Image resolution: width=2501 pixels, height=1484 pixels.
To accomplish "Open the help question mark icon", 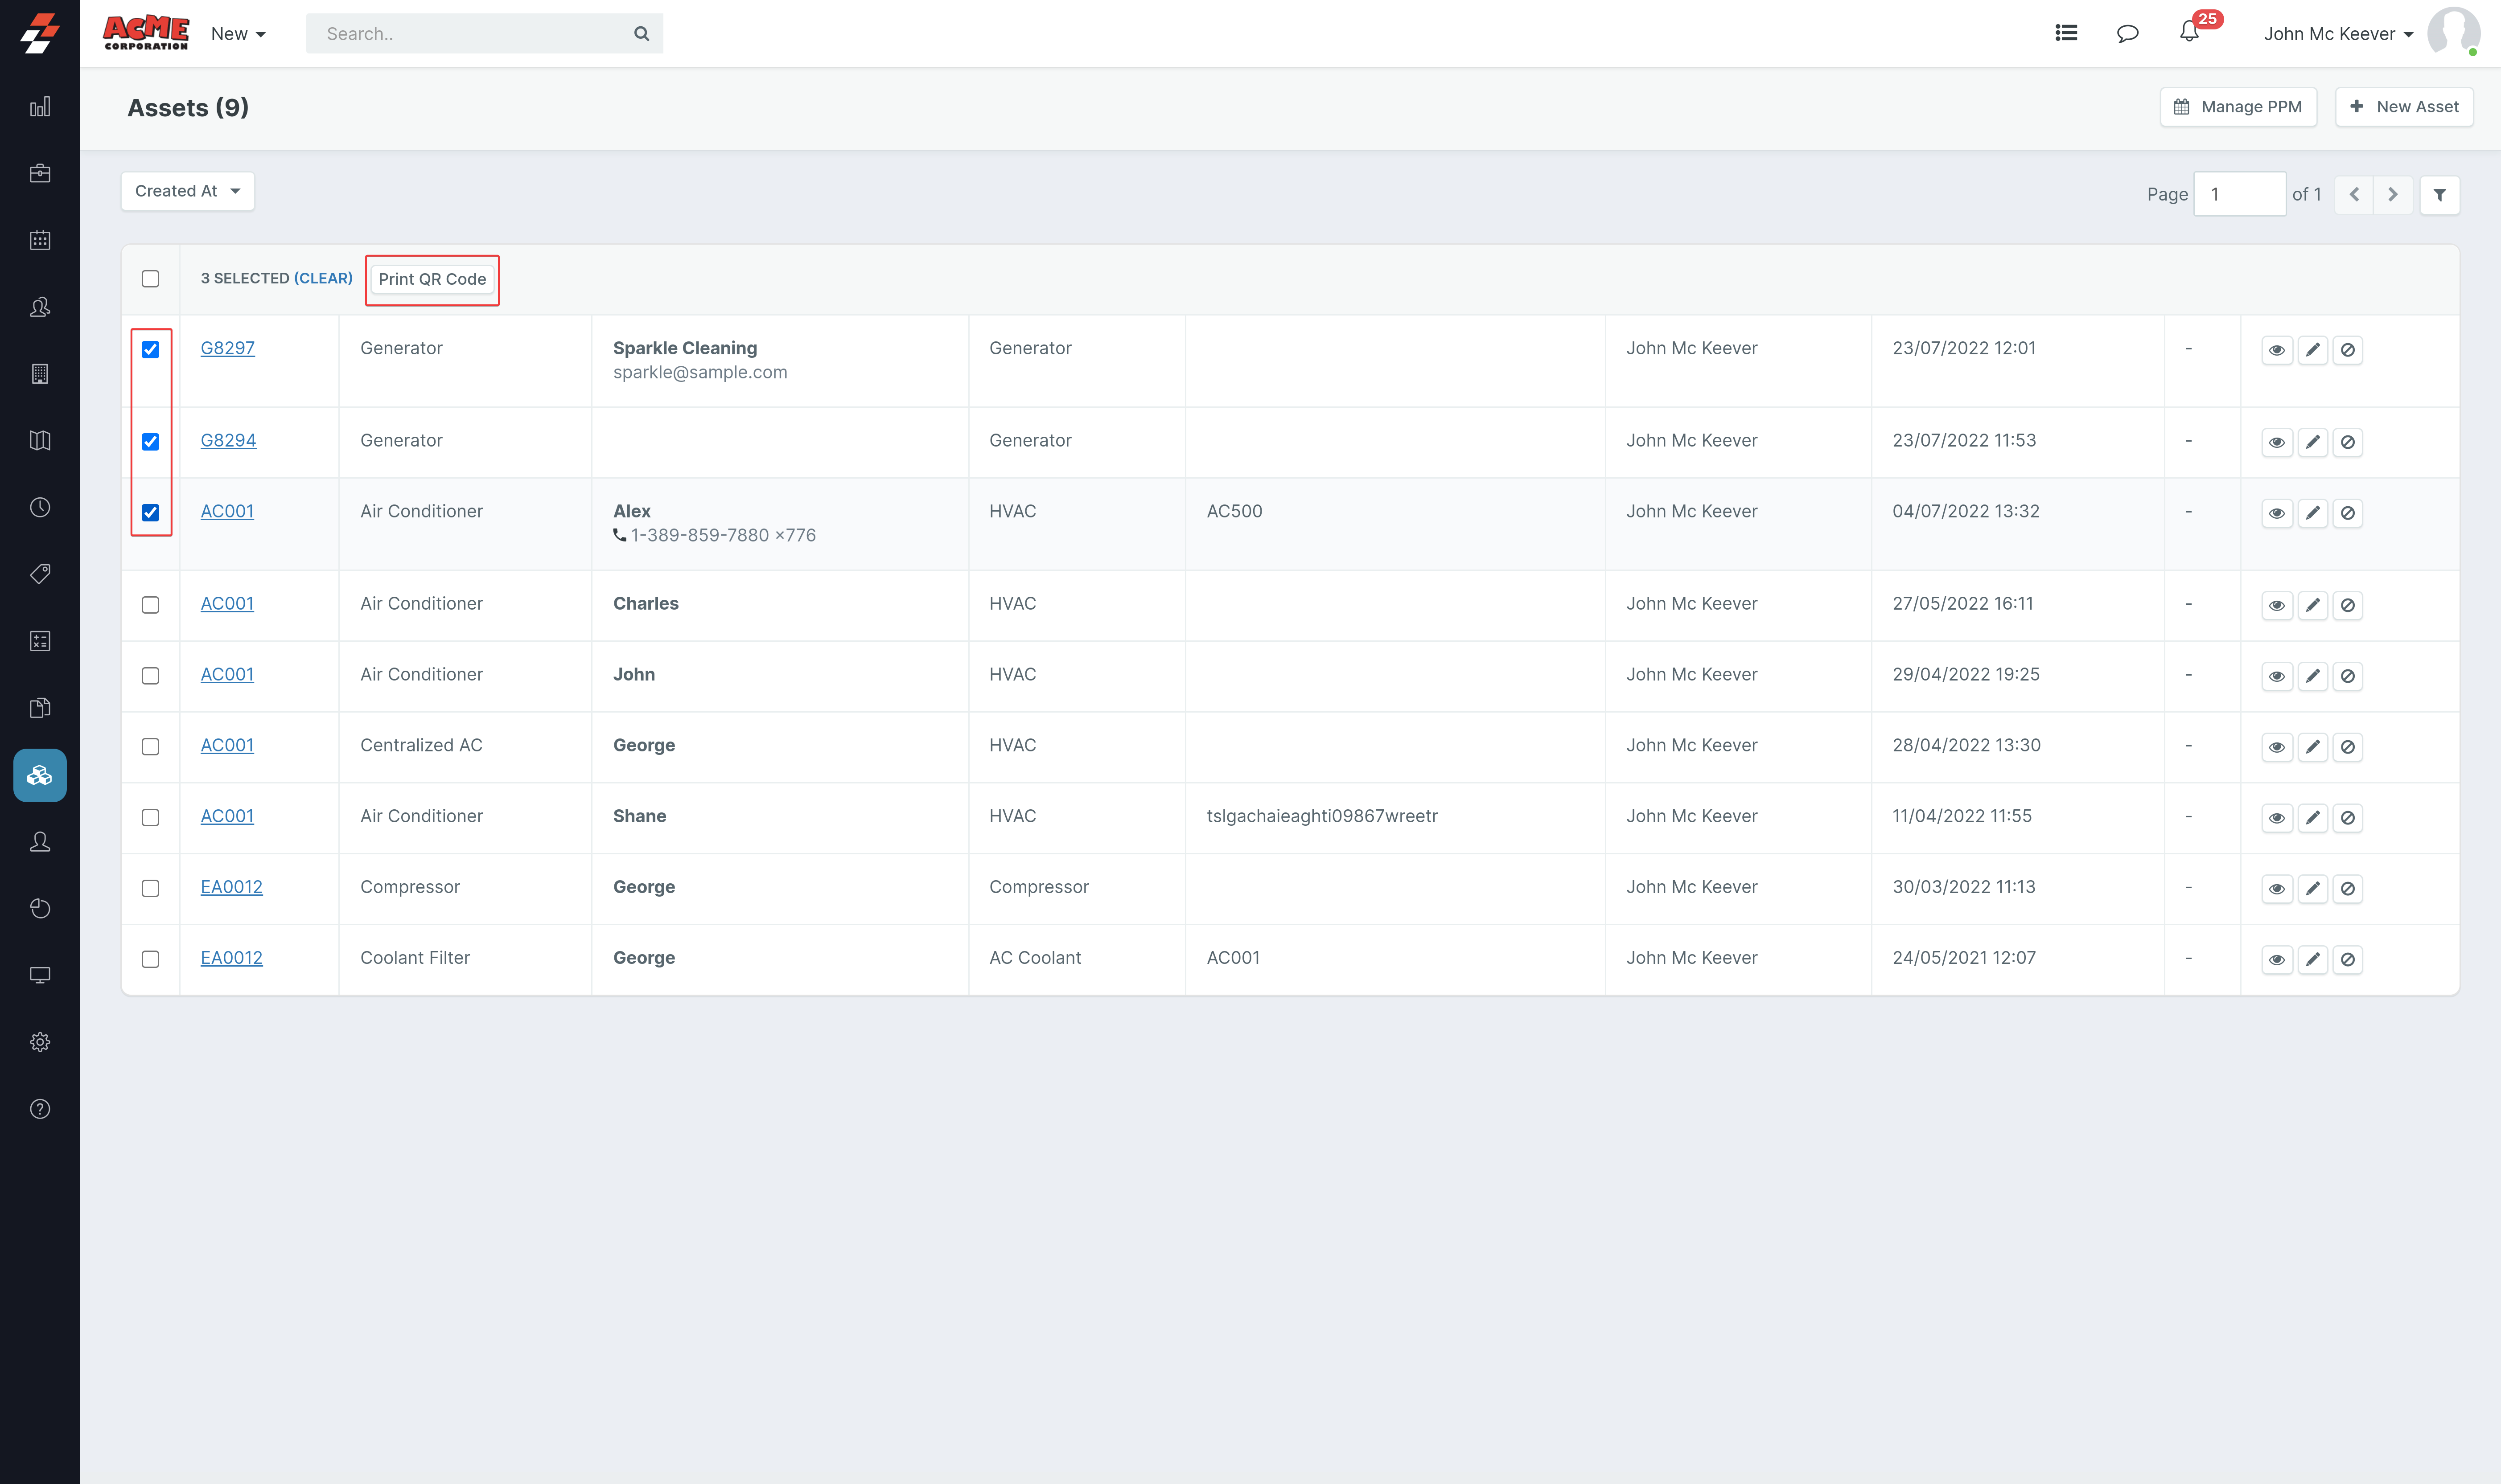I will pyautogui.click(x=40, y=1109).
